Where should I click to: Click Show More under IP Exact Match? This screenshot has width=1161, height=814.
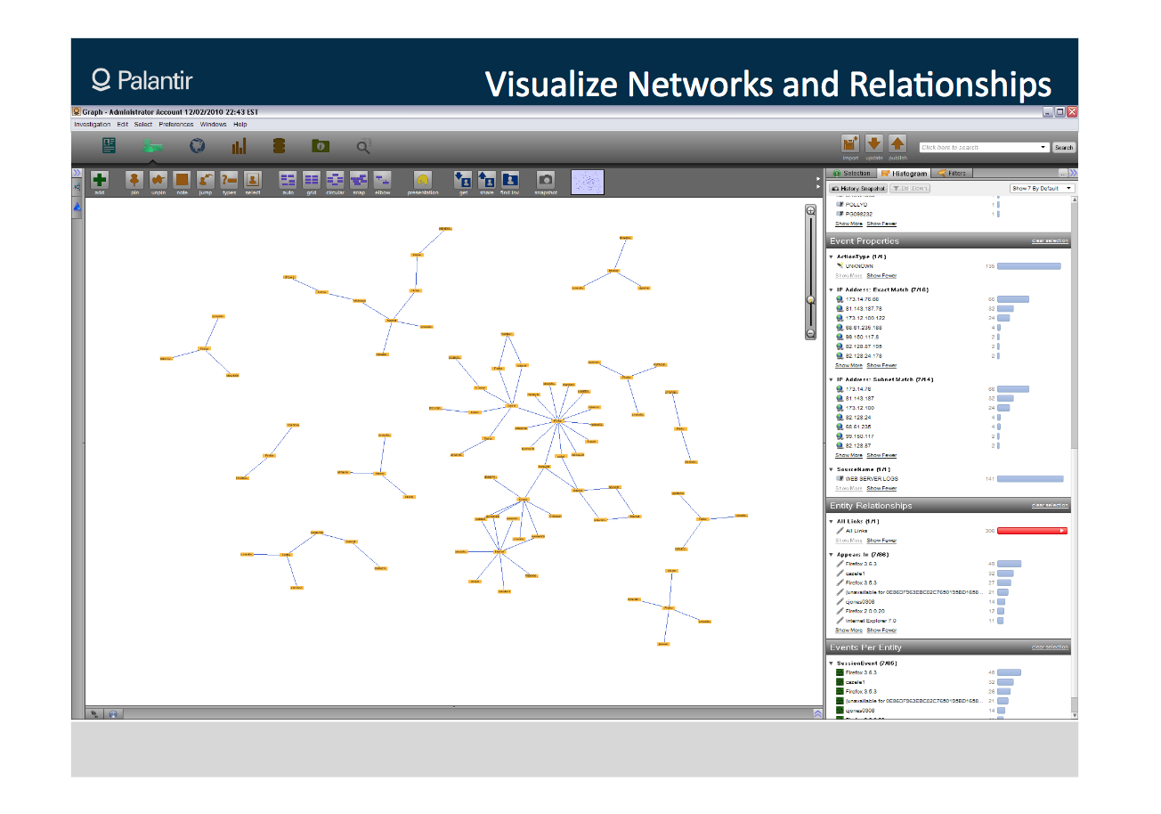(x=848, y=365)
